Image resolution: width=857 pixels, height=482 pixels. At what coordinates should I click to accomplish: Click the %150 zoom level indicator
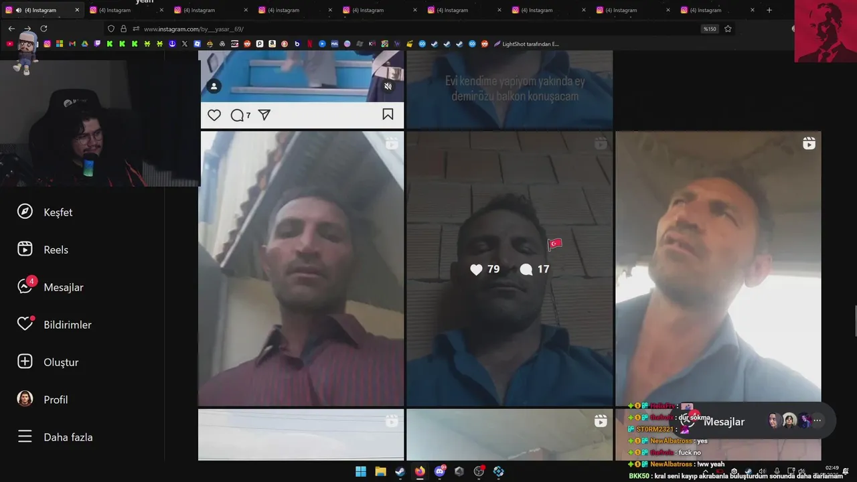[709, 29]
